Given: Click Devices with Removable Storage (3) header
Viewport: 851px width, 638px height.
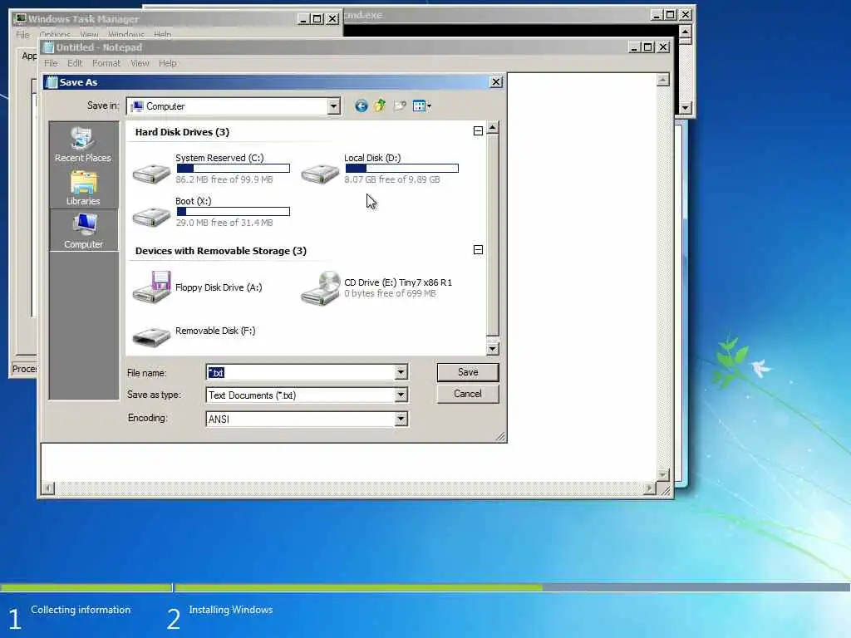Looking at the screenshot, I should (221, 251).
